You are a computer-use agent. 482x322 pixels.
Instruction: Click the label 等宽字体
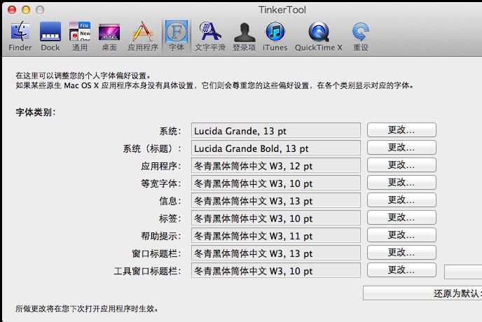click(160, 183)
